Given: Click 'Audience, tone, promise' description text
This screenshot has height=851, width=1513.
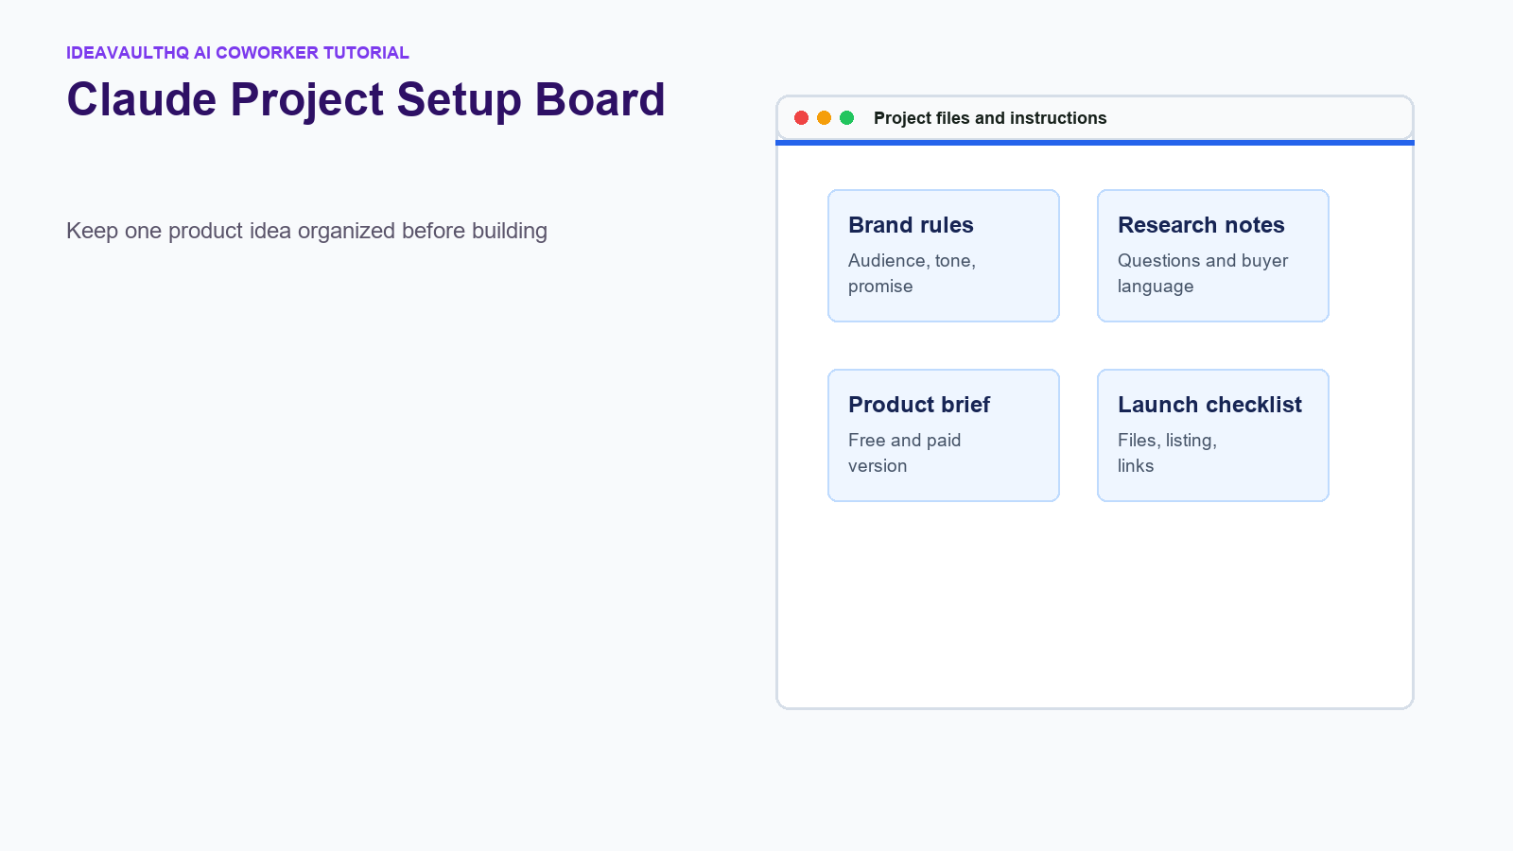Looking at the screenshot, I should tap(912, 273).
